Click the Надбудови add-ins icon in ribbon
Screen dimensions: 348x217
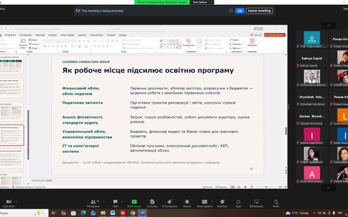[x=252, y=41]
